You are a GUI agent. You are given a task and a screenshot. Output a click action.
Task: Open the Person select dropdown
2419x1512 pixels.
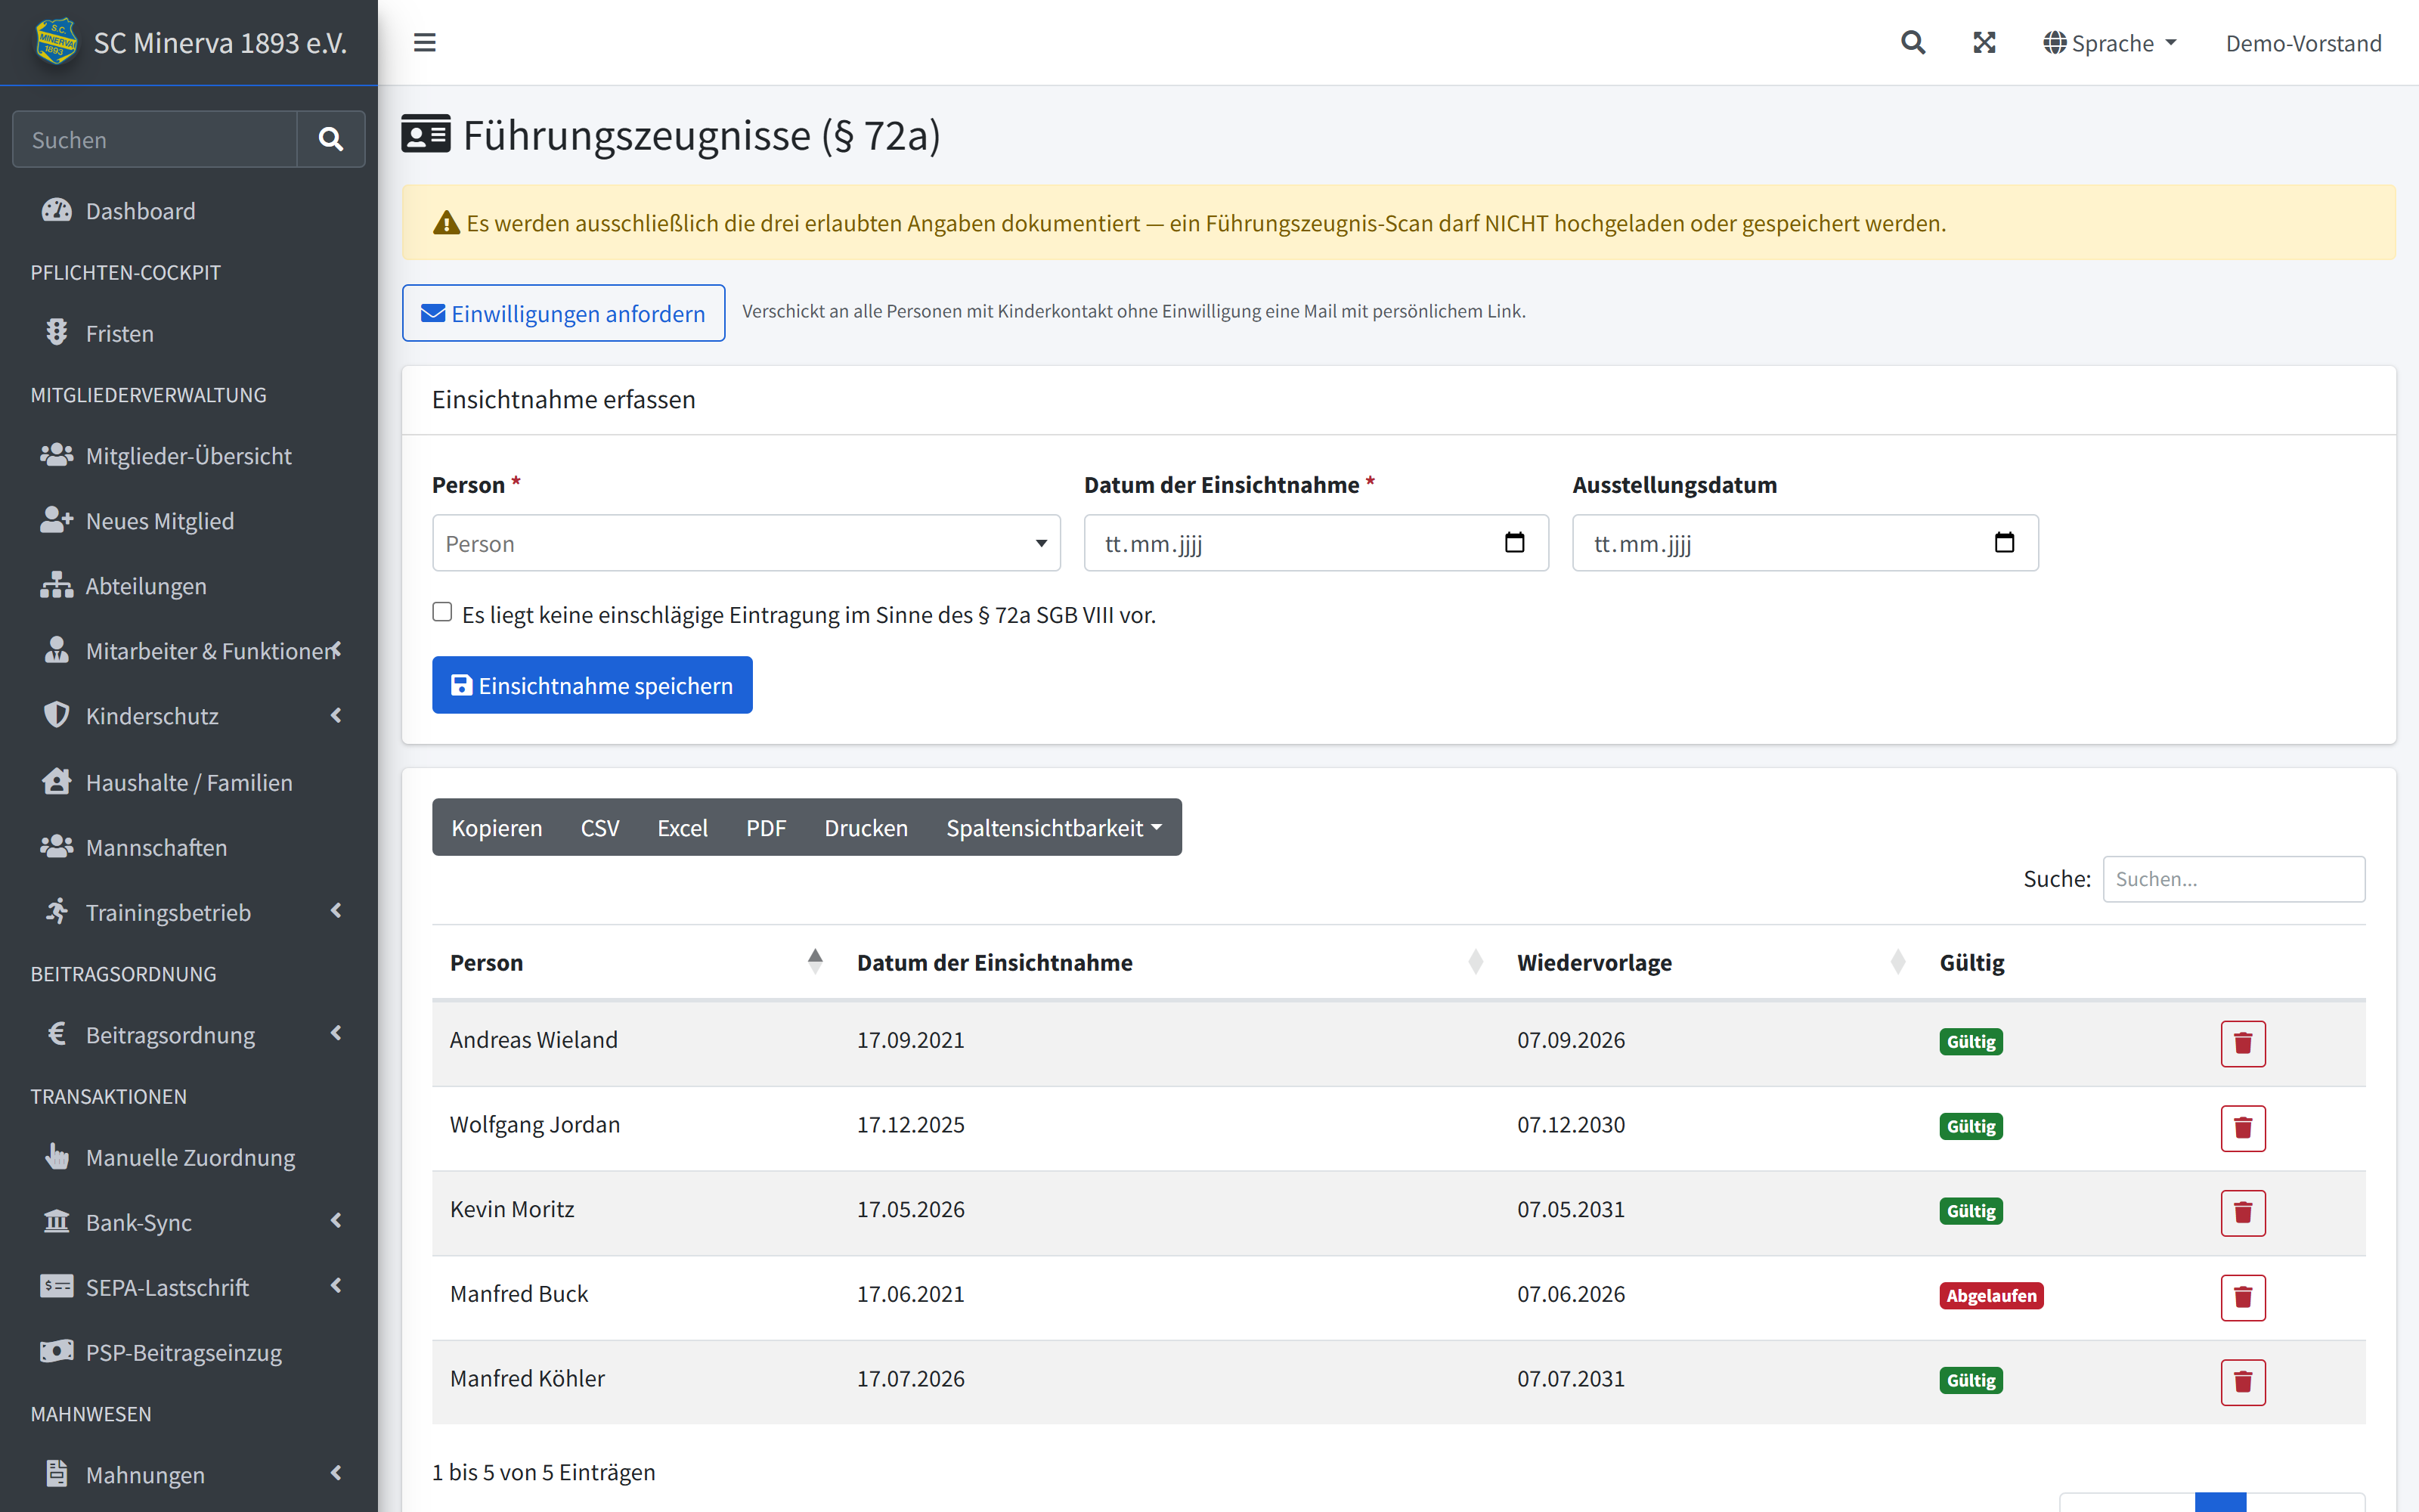[745, 543]
